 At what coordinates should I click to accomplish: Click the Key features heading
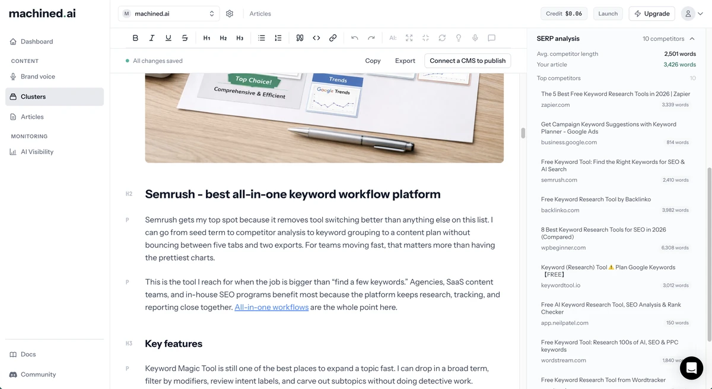pos(173,344)
